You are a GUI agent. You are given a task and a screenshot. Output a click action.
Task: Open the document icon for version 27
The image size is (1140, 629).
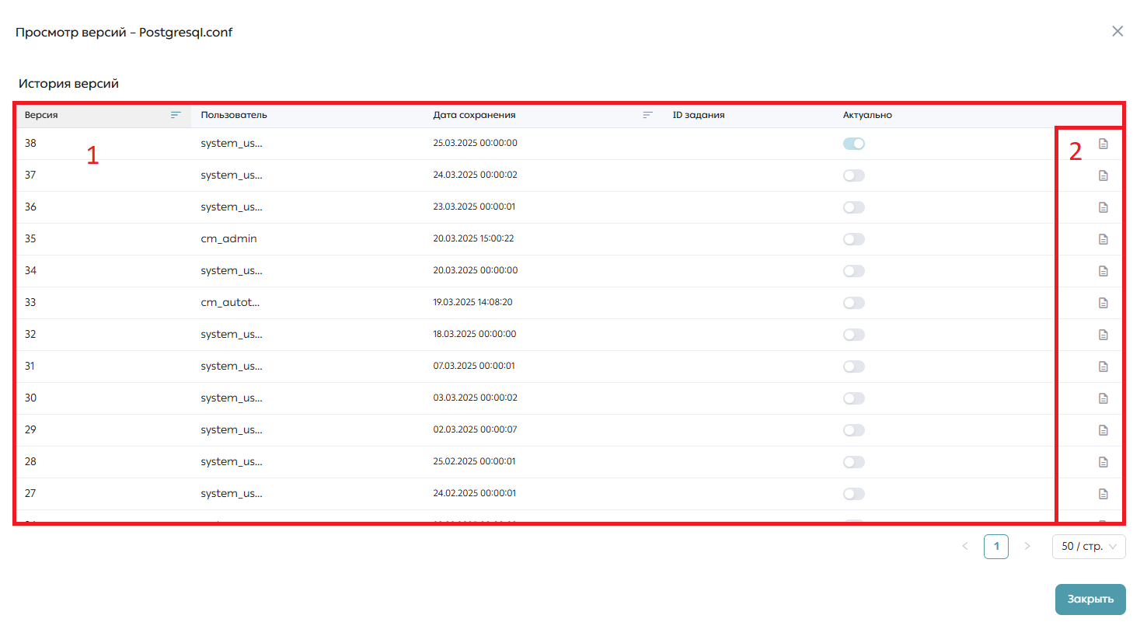click(x=1103, y=494)
